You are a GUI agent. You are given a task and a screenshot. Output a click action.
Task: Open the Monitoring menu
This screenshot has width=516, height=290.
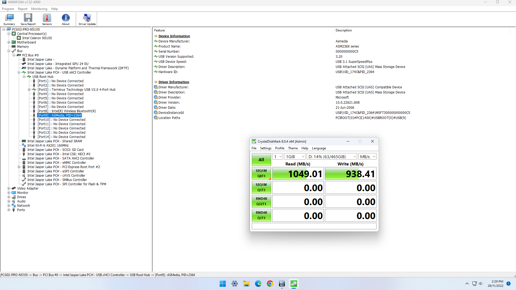pos(39,9)
